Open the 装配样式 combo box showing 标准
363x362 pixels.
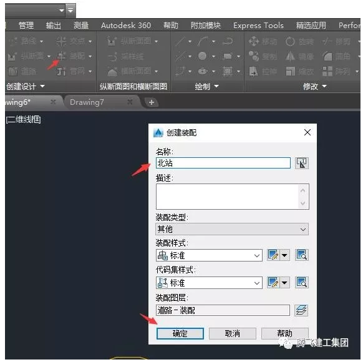[209, 255]
